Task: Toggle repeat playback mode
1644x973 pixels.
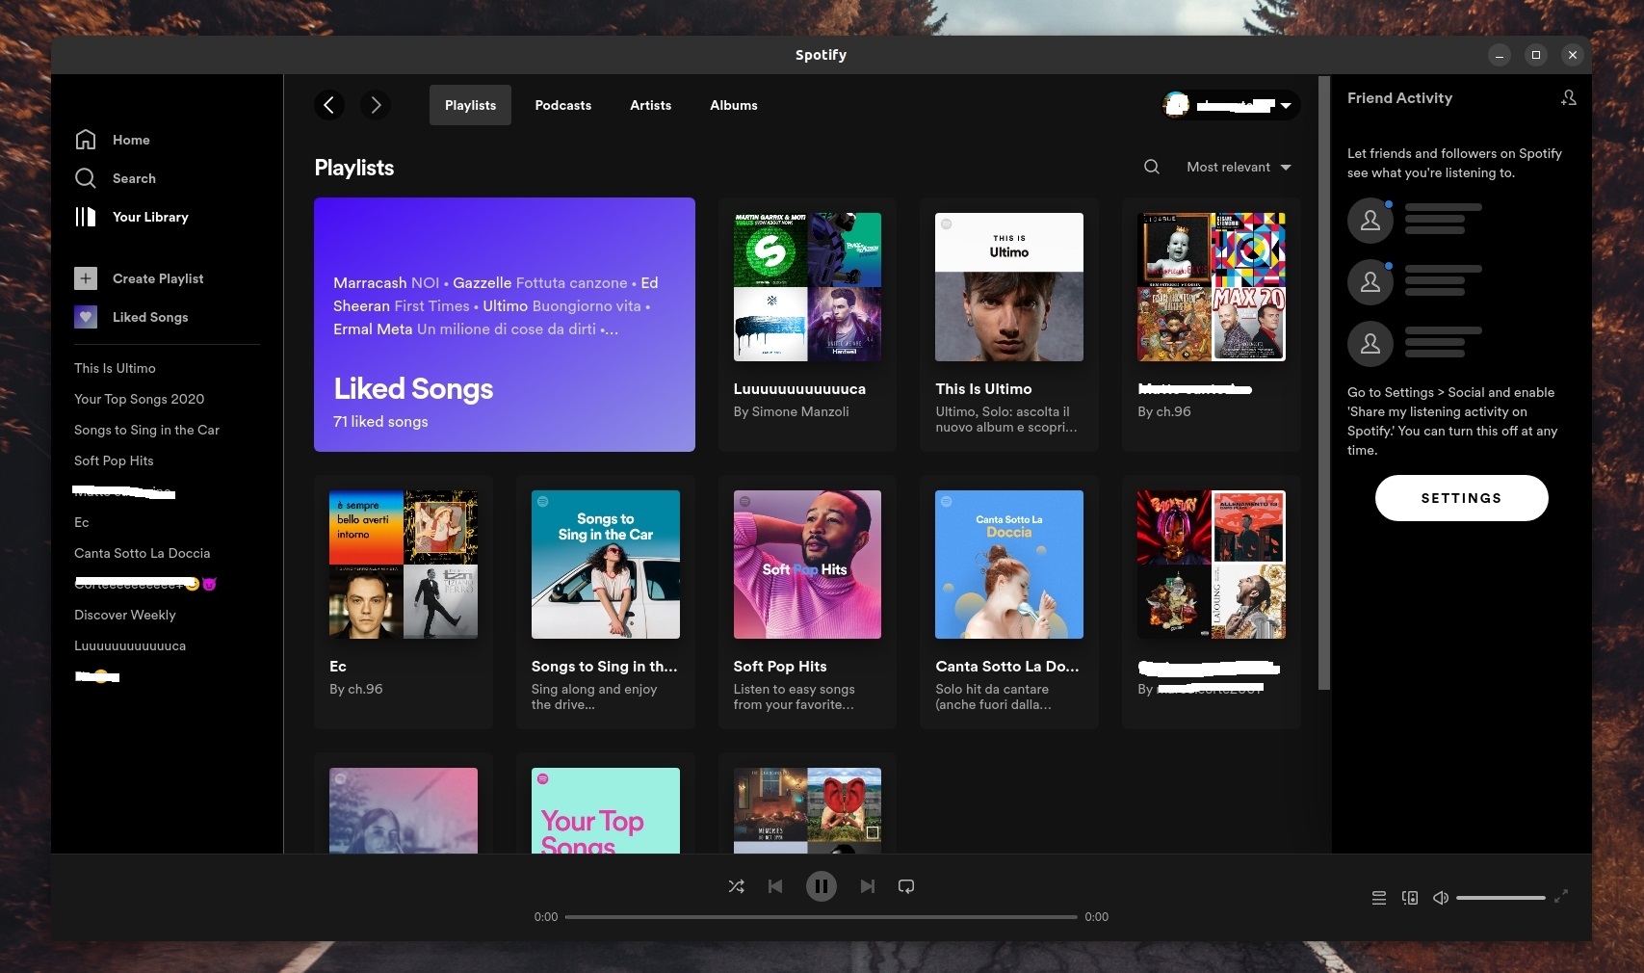Action: tap(905, 886)
